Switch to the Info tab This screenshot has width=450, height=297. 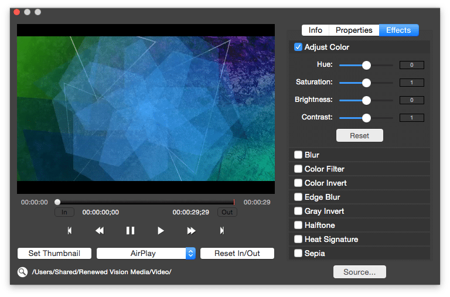pos(315,30)
